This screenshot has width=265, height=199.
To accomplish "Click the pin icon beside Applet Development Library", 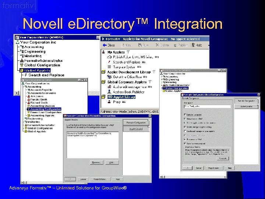I will click(x=154, y=72).
